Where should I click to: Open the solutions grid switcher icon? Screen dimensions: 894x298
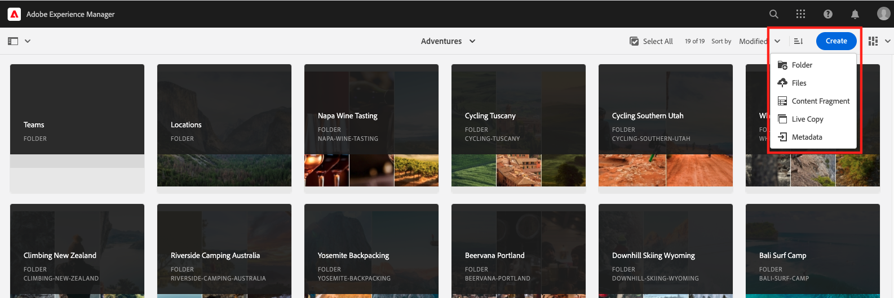click(x=800, y=14)
